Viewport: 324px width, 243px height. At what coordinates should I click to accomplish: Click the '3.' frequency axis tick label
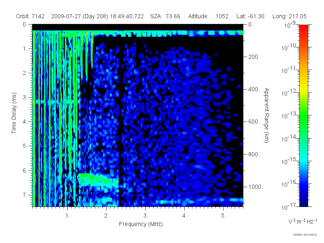146,216
